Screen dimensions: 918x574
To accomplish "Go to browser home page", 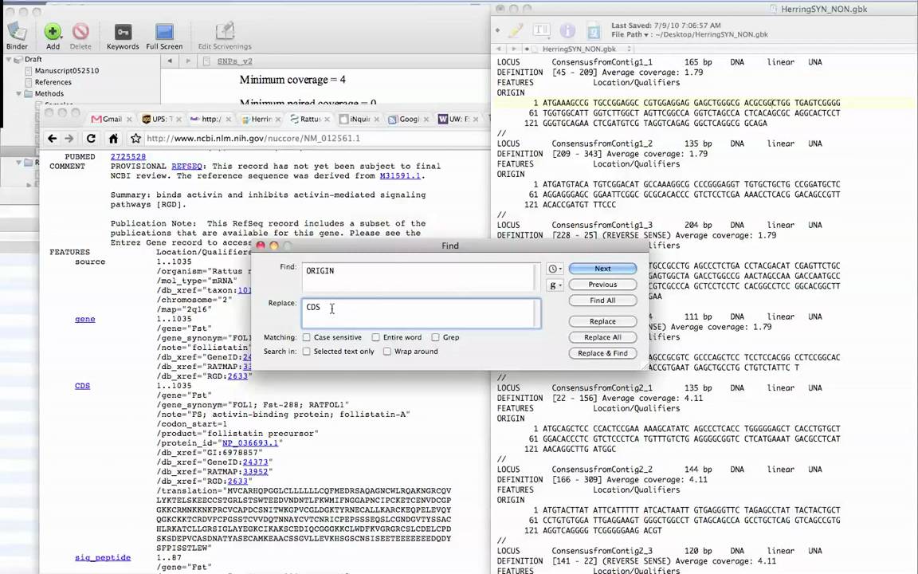I will 114,138.
